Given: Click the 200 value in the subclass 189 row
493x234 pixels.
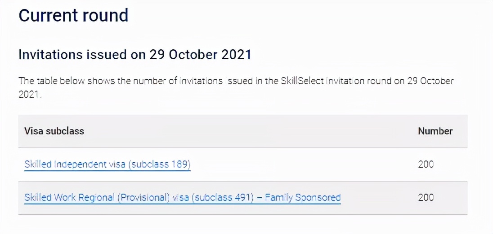Looking at the screenshot, I should point(426,164).
